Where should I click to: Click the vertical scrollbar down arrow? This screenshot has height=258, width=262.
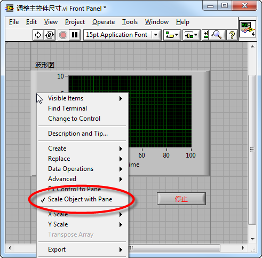click(252, 239)
